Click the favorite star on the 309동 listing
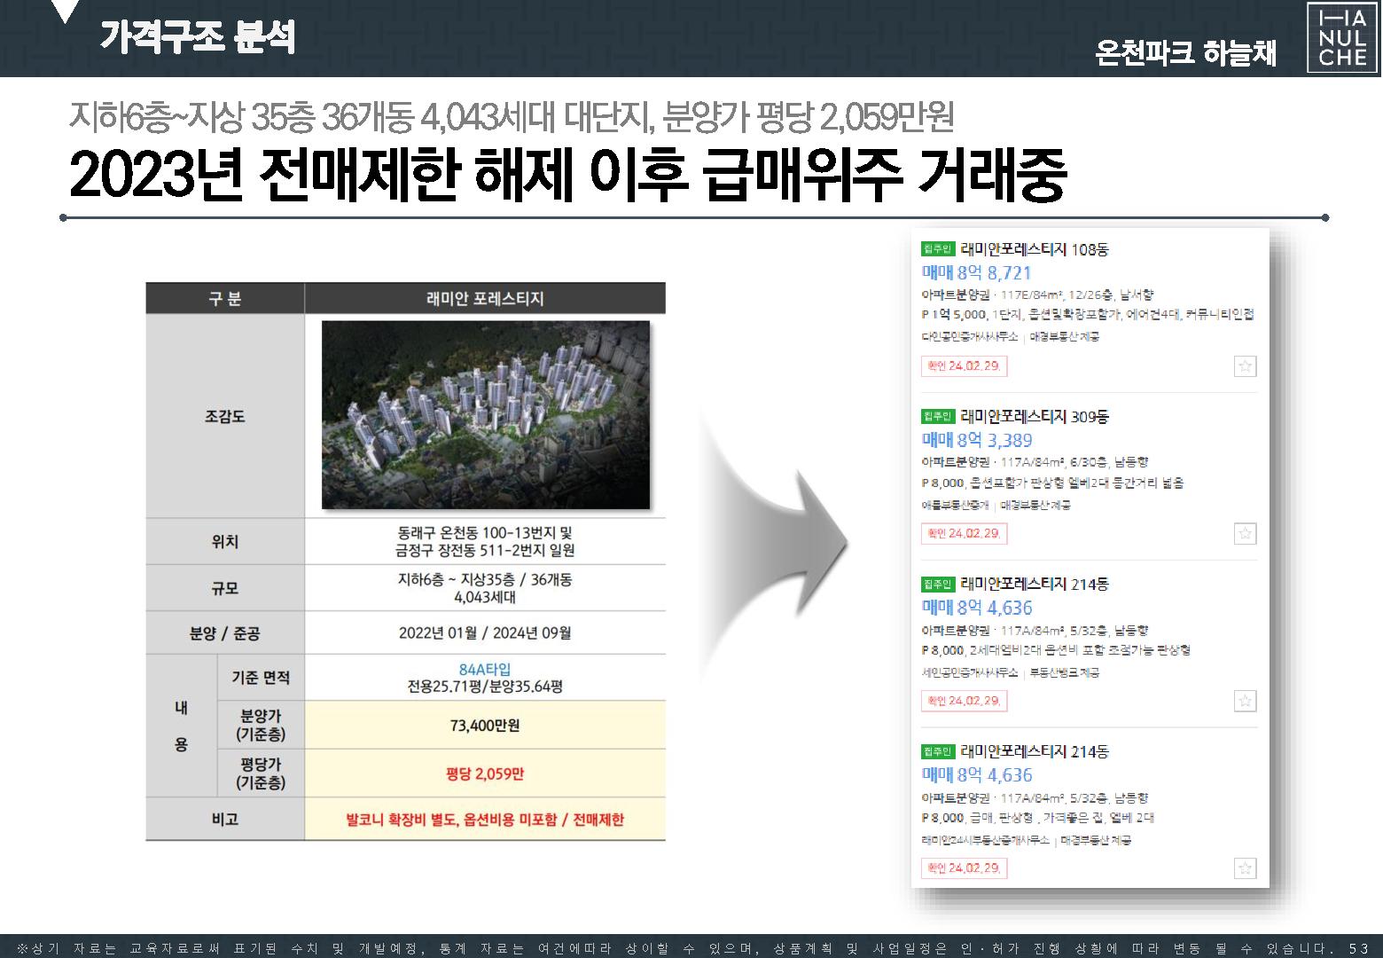Image resolution: width=1383 pixels, height=958 pixels. click(1245, 534)
